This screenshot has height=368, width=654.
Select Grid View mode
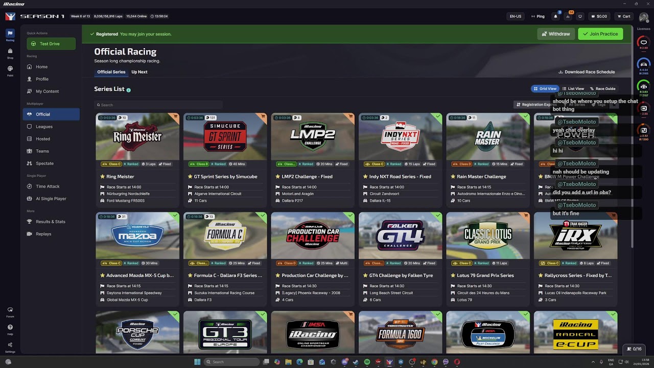coord(545,88)
